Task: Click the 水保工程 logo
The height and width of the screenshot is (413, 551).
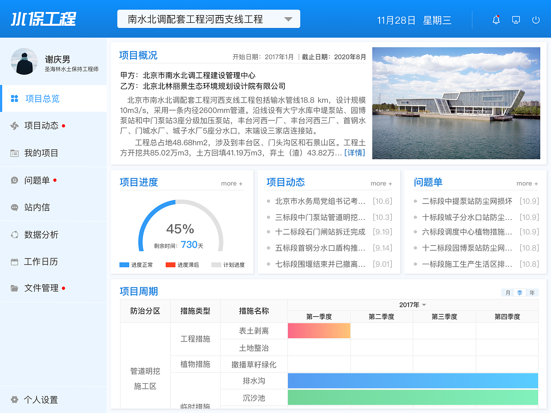Action: pyautogui.click(x=43, y=19)
